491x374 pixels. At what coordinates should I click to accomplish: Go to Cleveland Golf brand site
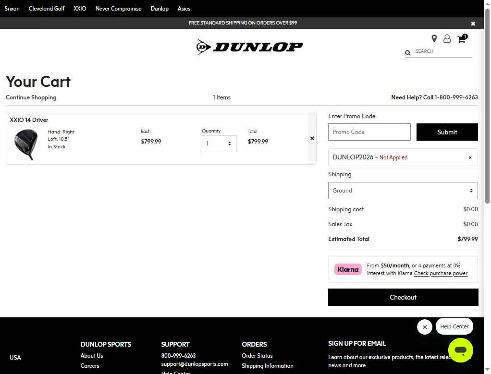click(47, 9)
